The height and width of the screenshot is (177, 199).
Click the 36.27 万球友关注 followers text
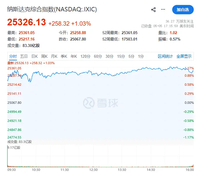(179, 21)
